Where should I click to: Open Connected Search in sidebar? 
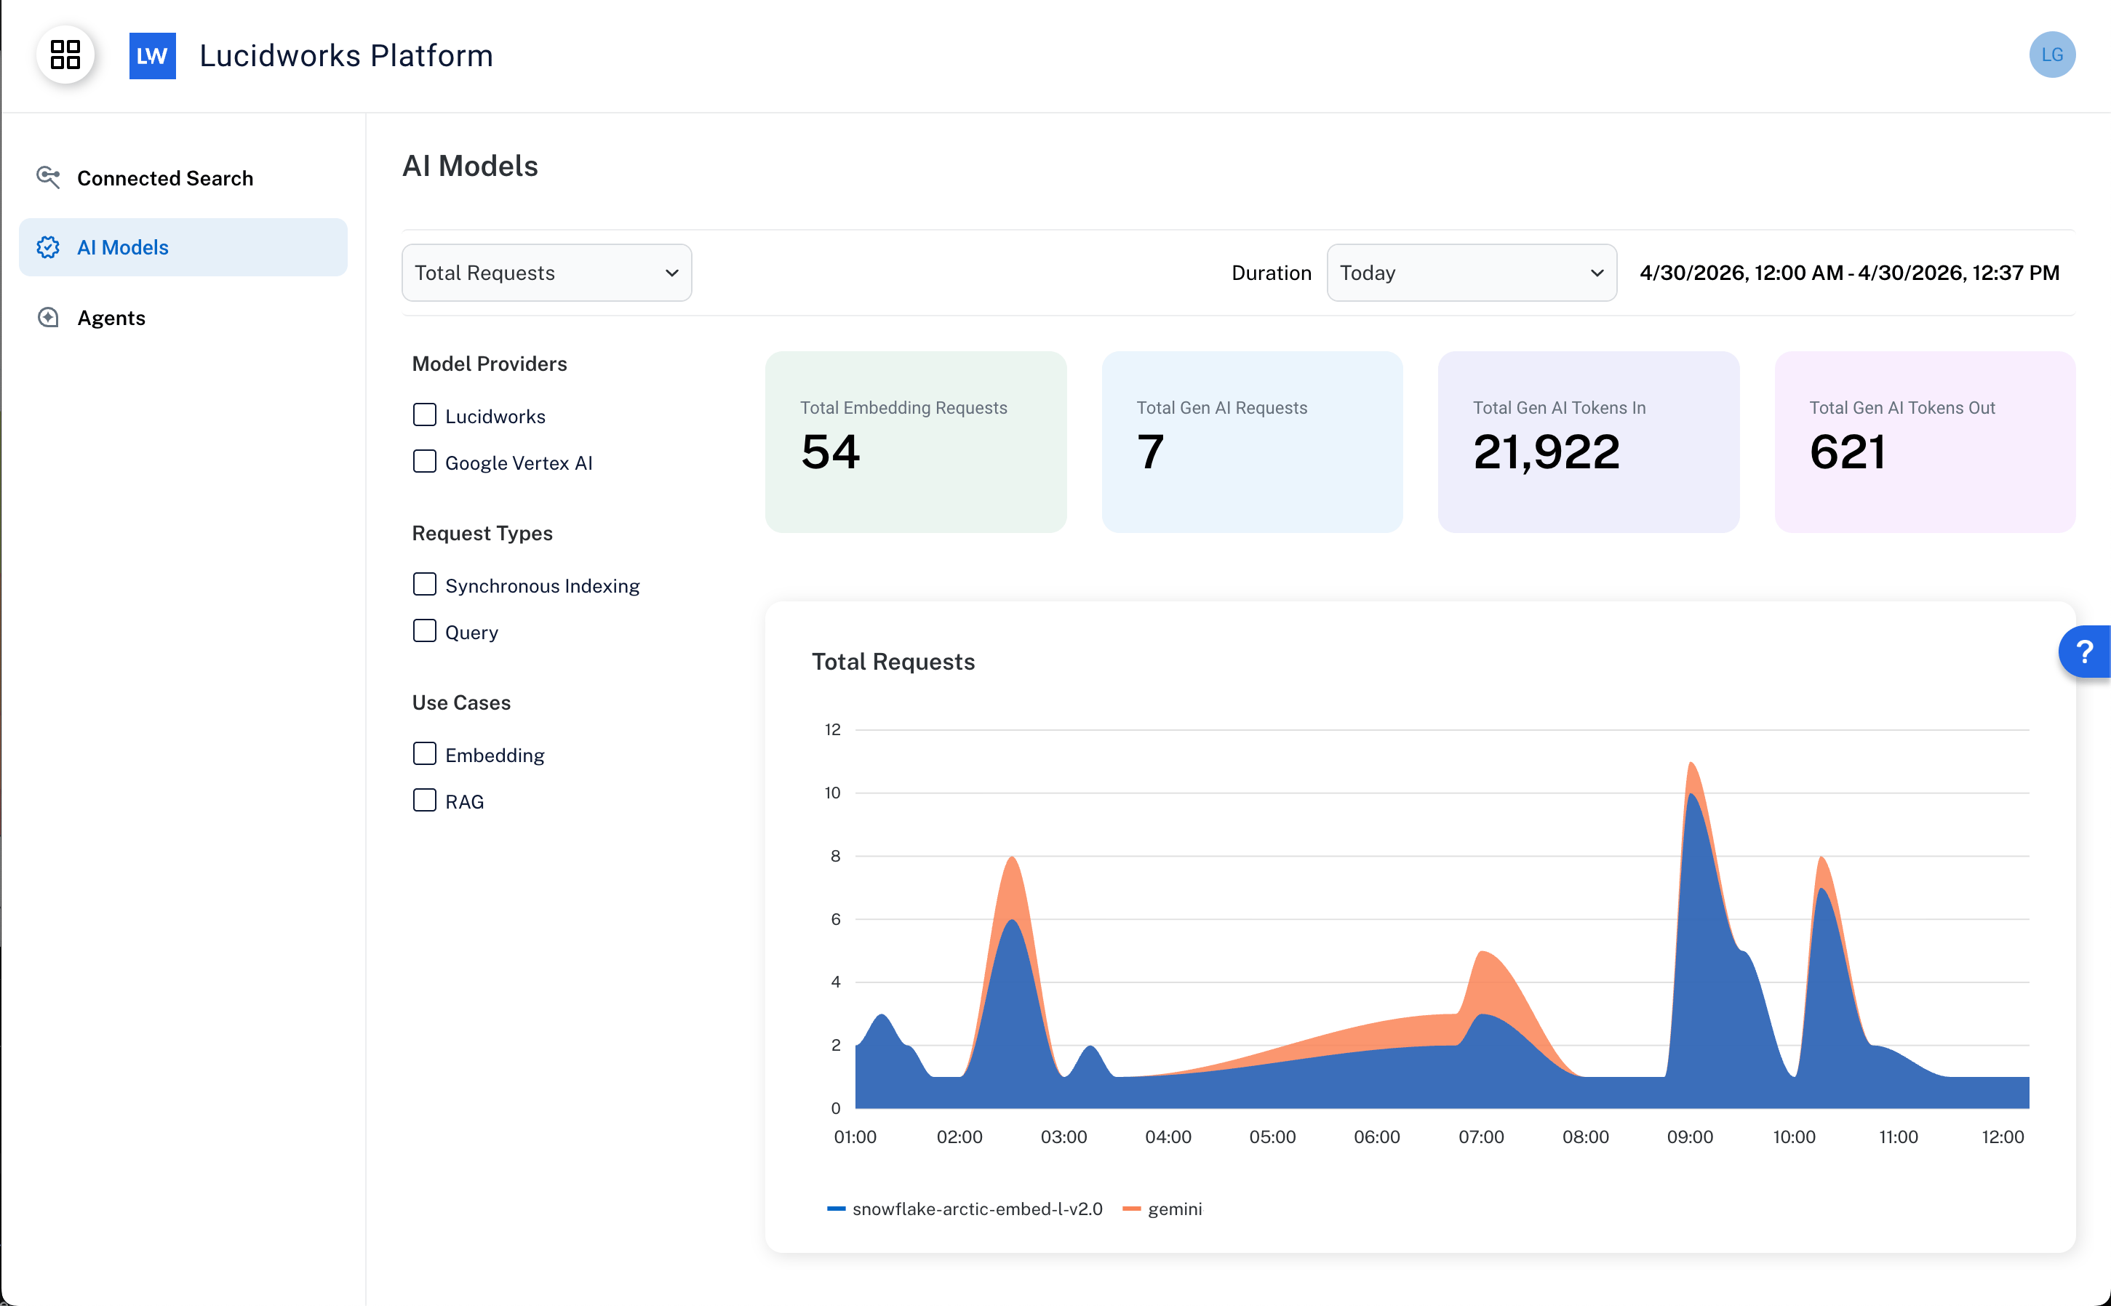(183, 178)
